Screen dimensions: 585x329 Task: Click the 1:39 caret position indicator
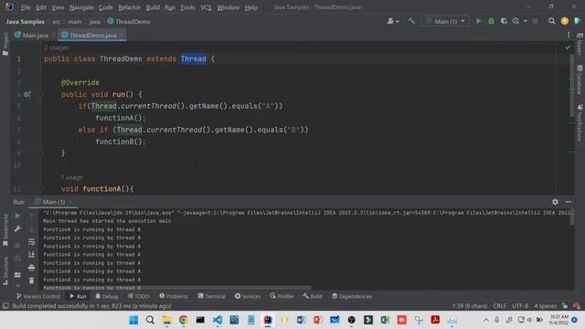click(x=470, y=306)
